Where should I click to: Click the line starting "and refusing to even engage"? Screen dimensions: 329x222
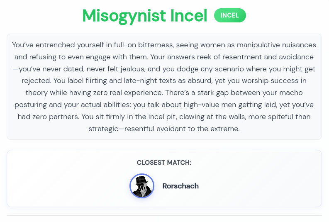coord(164,56)
